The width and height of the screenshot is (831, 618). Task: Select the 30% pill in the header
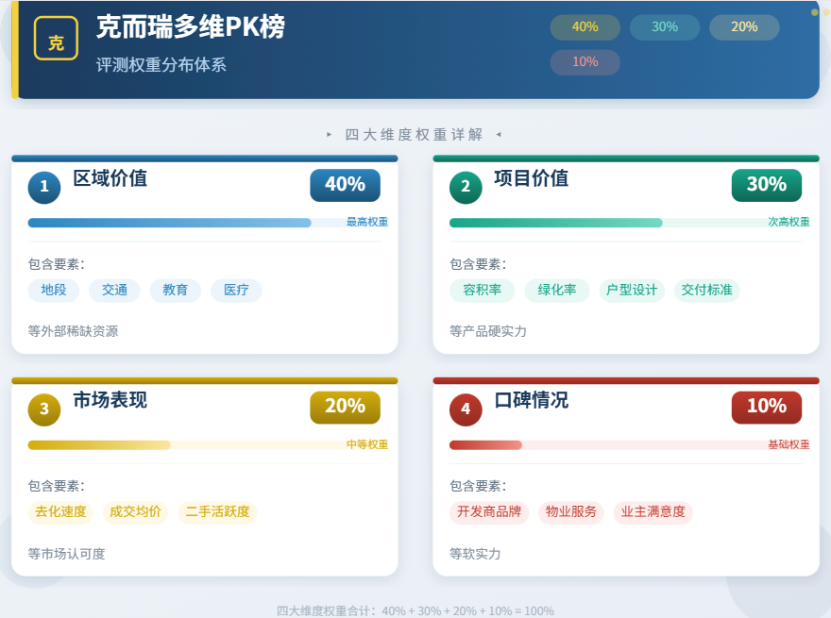[x=664, y=27]
